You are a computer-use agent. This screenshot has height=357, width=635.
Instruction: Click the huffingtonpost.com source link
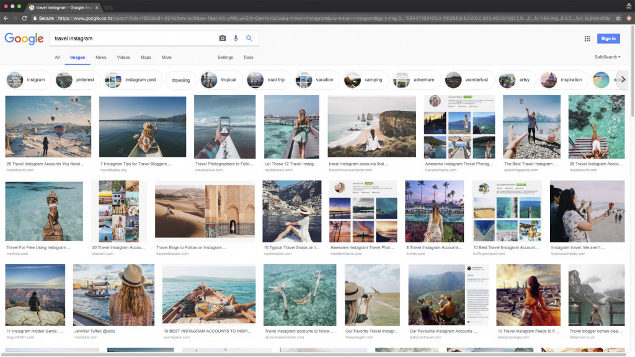(489, 253)
